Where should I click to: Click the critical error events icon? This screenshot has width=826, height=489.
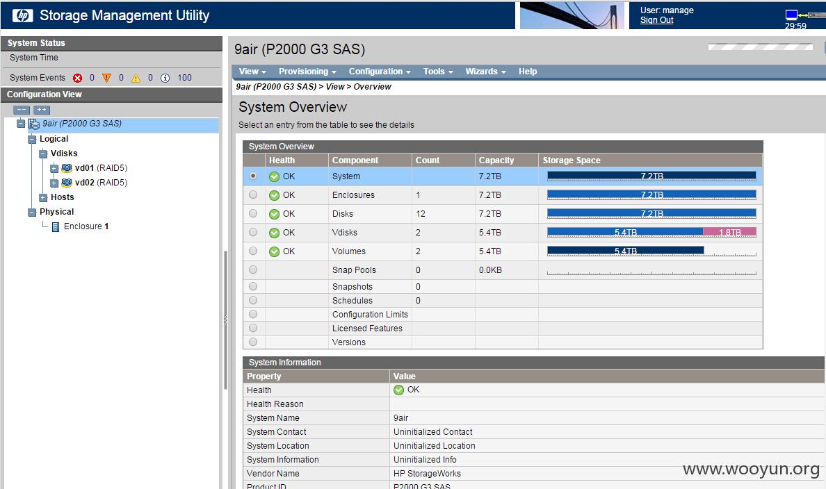(x=78, y=78)
